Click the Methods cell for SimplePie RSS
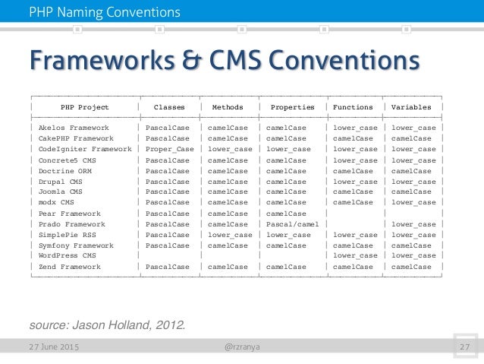Screen dimensions: 484x364 click(230, 235)
